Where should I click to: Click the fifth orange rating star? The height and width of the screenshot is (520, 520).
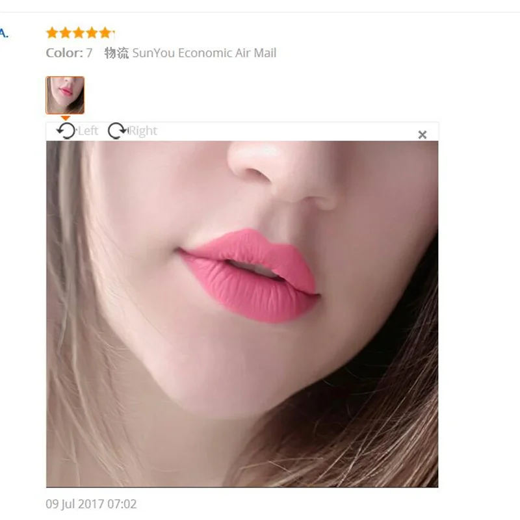pyautogui.click(x=105, y=33)
